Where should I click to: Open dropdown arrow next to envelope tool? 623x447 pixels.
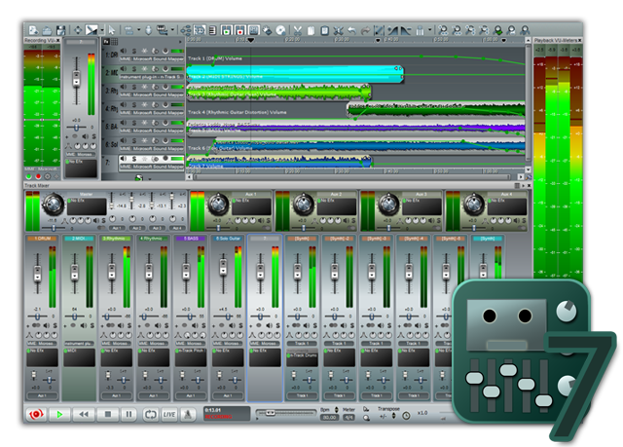pyautogui.click(x=101, y=30)
